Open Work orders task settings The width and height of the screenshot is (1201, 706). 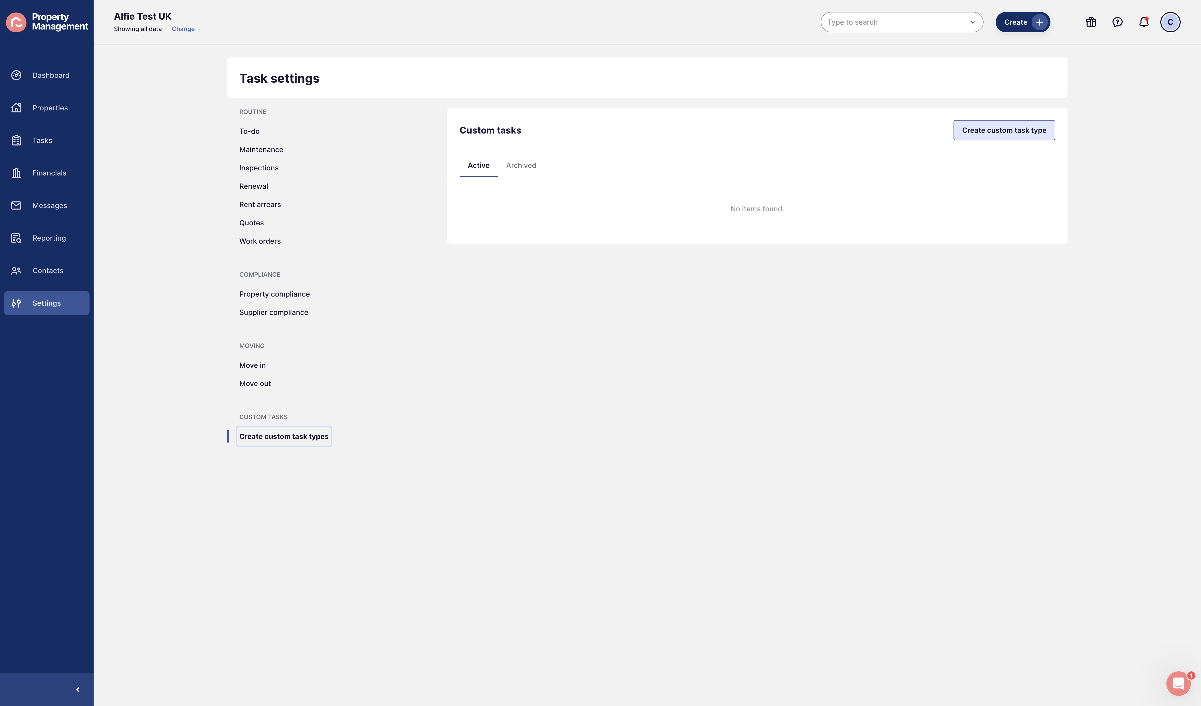pyautogui.click(x=260, y=241)
